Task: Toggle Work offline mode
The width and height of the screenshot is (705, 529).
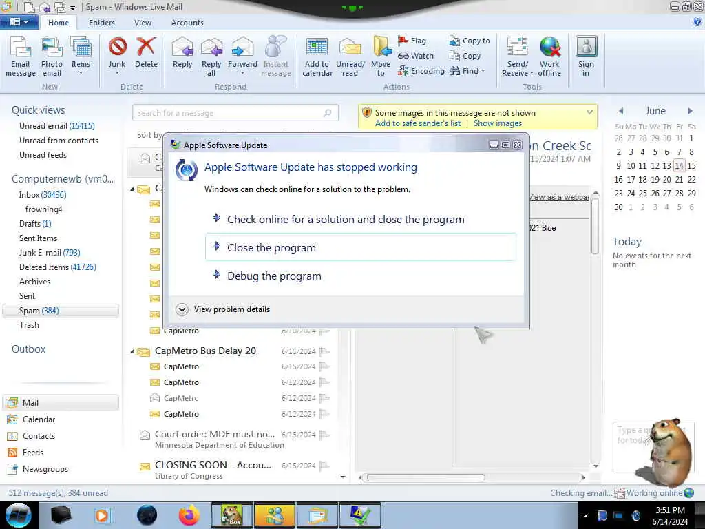Action: [549, 56]
